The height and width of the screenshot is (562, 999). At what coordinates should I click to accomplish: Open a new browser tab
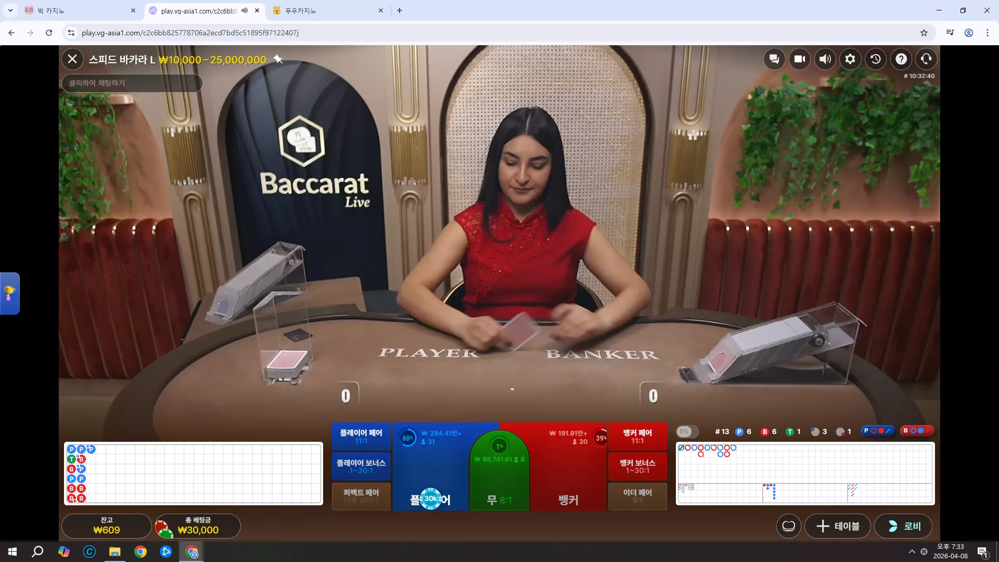point(400,10)
